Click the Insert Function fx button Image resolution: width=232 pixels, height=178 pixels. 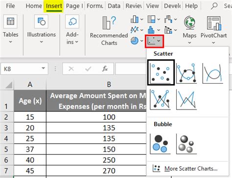tap(105, 68)
